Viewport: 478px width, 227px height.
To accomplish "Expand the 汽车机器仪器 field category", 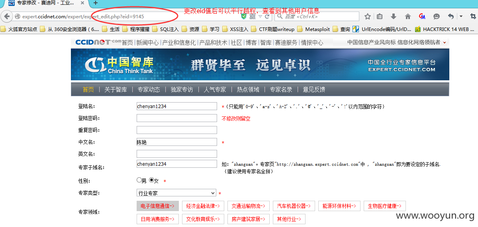I will coord(294,206).
